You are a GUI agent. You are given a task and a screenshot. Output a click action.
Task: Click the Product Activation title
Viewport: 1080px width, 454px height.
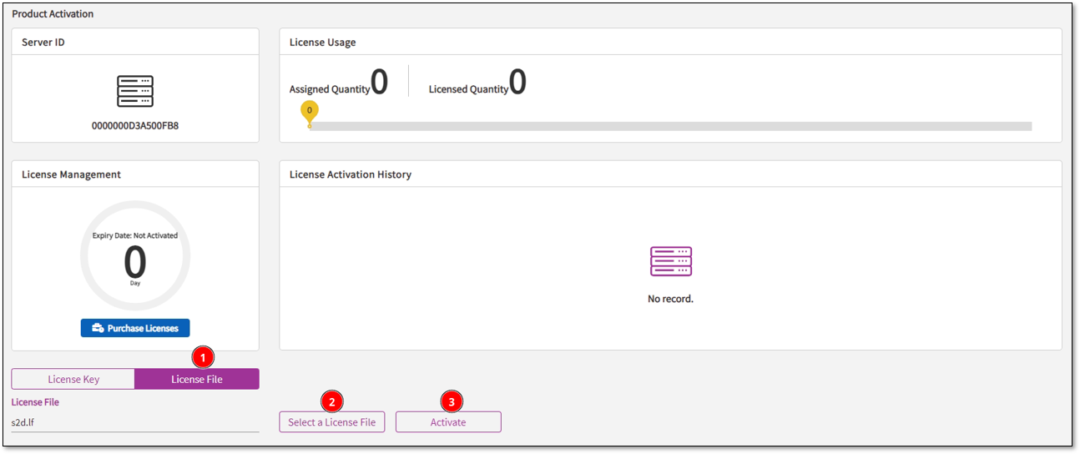(x=53, y=14)
